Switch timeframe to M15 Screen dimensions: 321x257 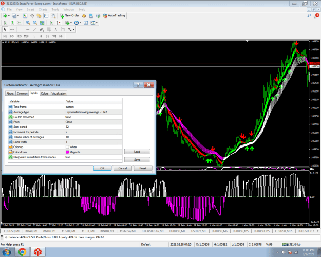[19, 36]
